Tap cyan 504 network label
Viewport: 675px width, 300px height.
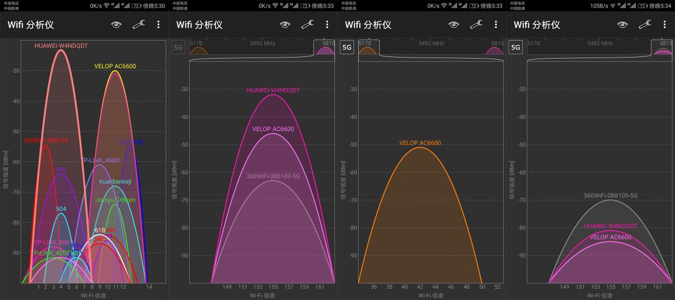click(x=61, y=209)
